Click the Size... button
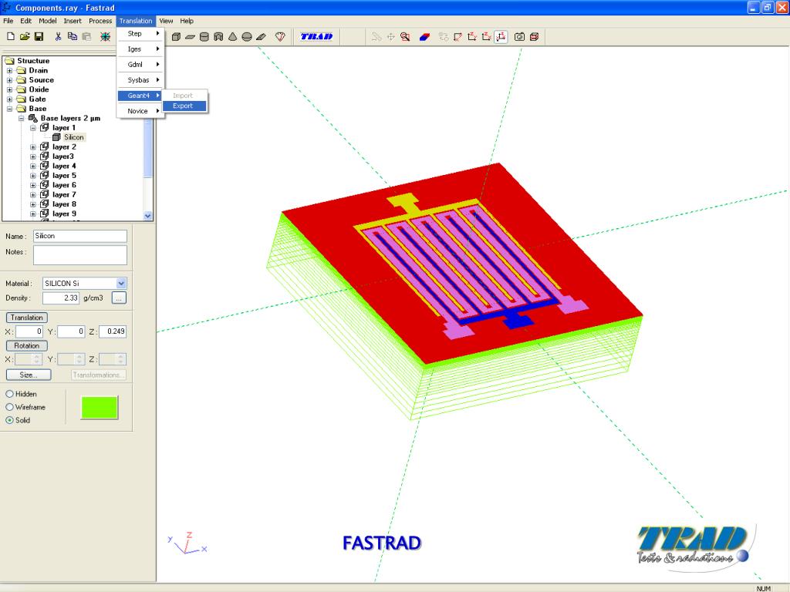Image resolution: width=790 pixels, height=592 pixels. (x=29, y=375)
